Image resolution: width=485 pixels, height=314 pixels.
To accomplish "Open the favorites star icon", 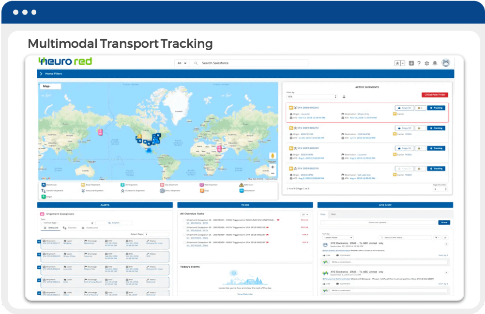I will pos(397,63).
